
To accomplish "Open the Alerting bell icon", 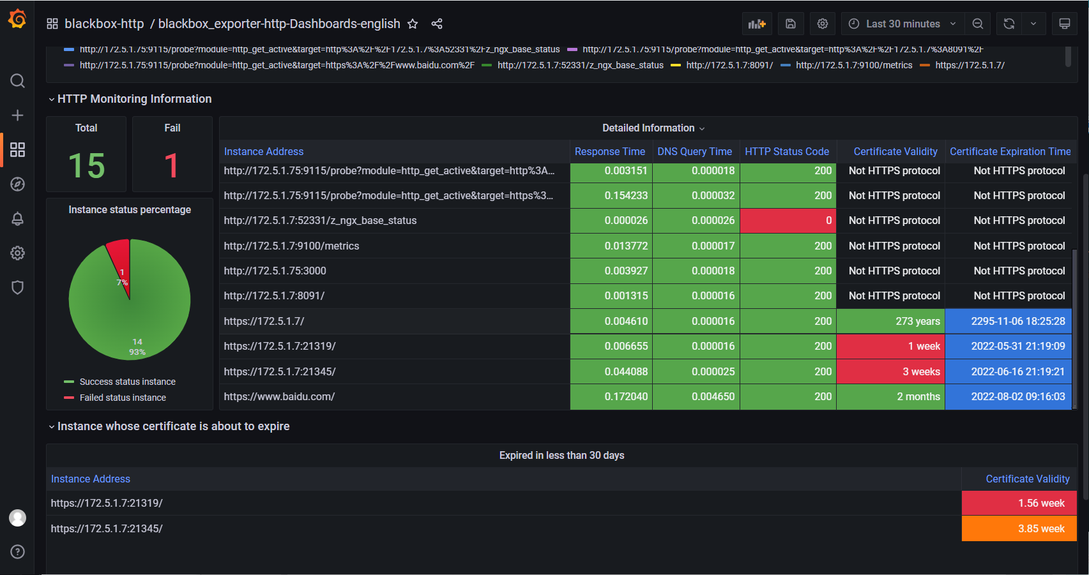I will [x=17, y=219].
